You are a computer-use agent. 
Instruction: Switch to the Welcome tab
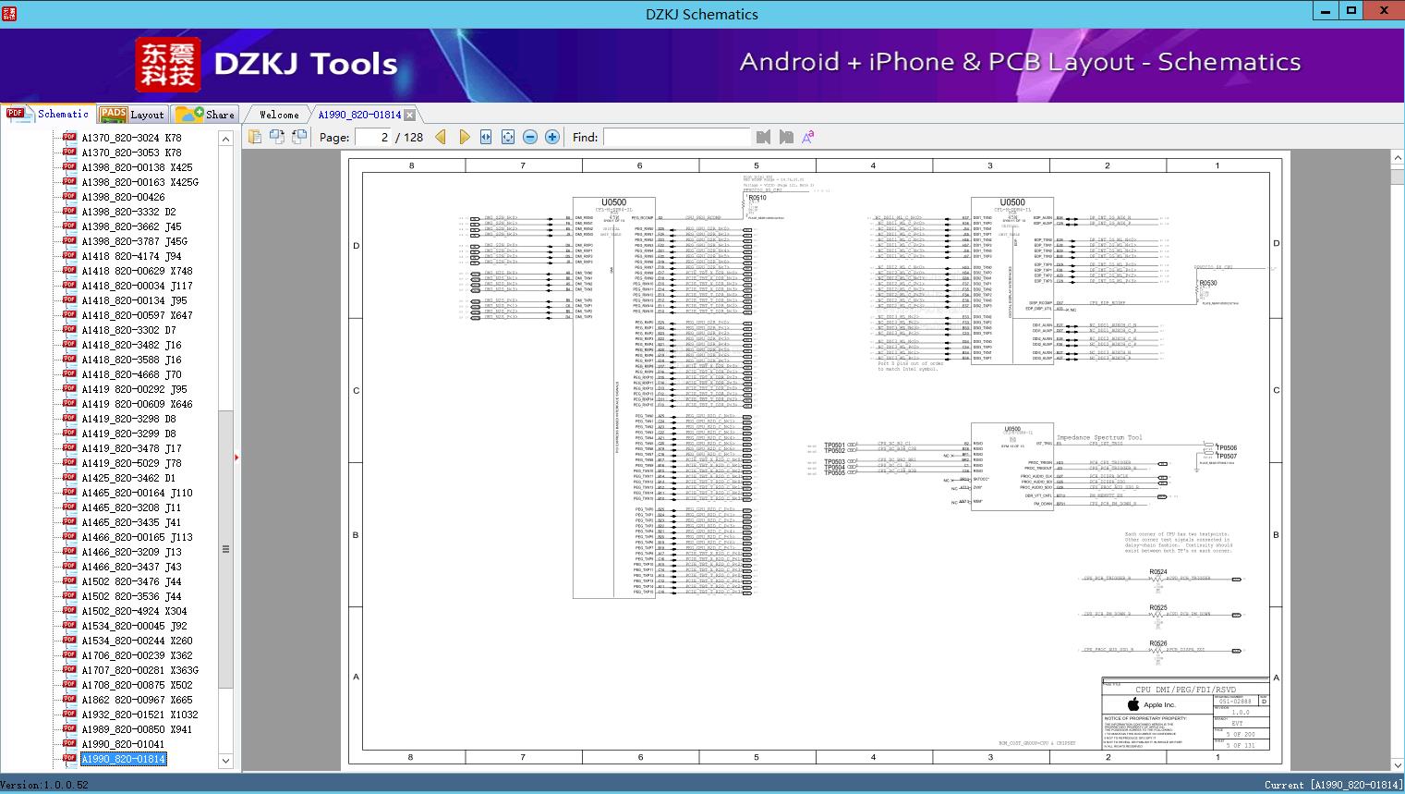(x=279, y=115)
